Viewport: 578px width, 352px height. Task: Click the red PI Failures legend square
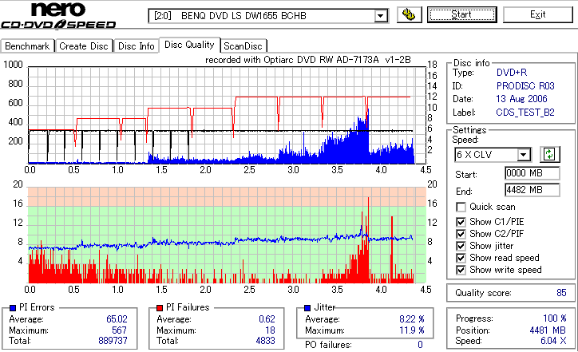(x=160, y=308)
